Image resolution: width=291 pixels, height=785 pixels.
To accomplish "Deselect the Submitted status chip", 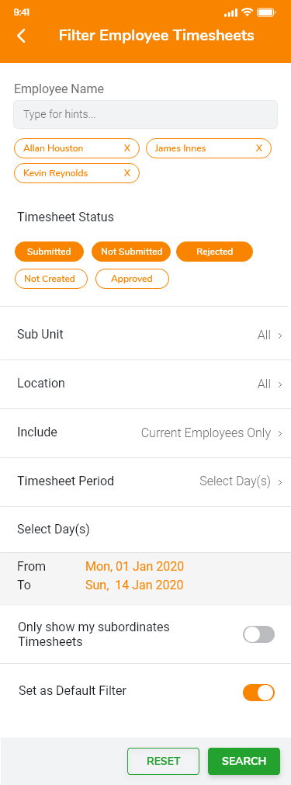I will [49, 252].
